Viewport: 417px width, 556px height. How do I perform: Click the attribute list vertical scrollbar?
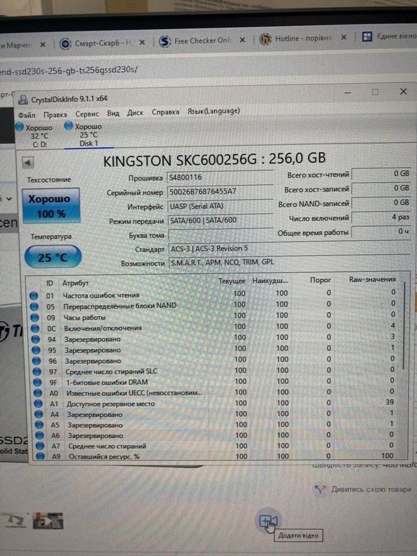tap(405, 326)
